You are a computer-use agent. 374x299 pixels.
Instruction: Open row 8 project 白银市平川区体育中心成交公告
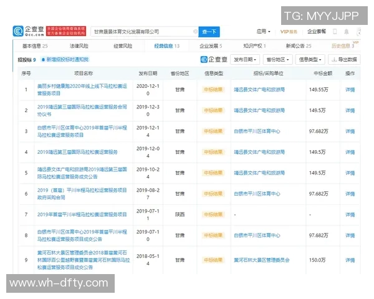point(82,235)
